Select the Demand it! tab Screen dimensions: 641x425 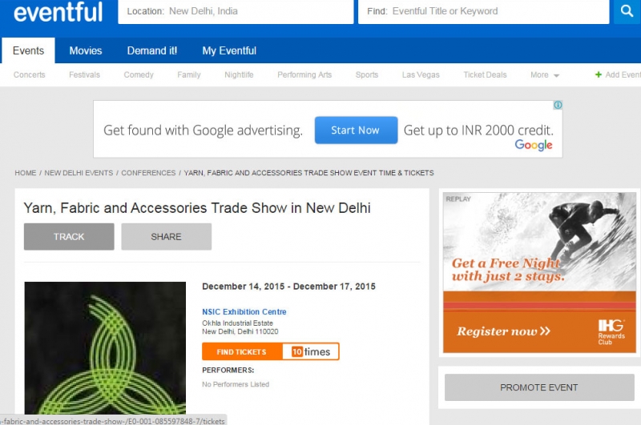(152, 50)
